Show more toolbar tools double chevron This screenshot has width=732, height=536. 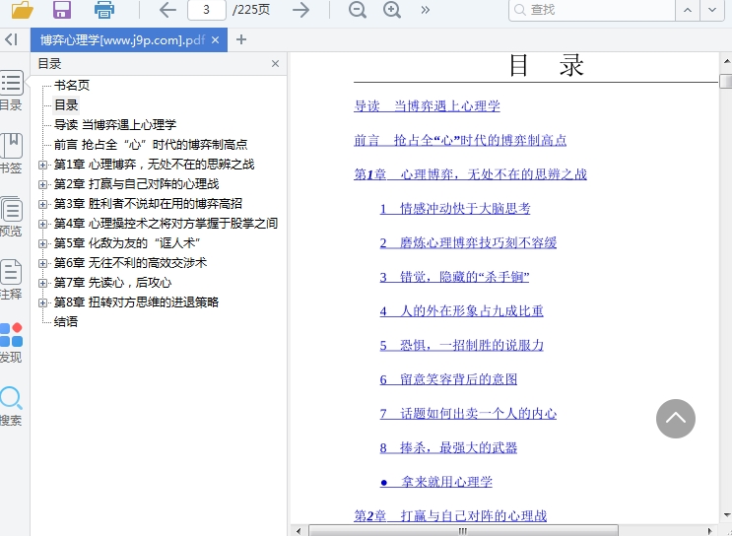click(425, 10)
